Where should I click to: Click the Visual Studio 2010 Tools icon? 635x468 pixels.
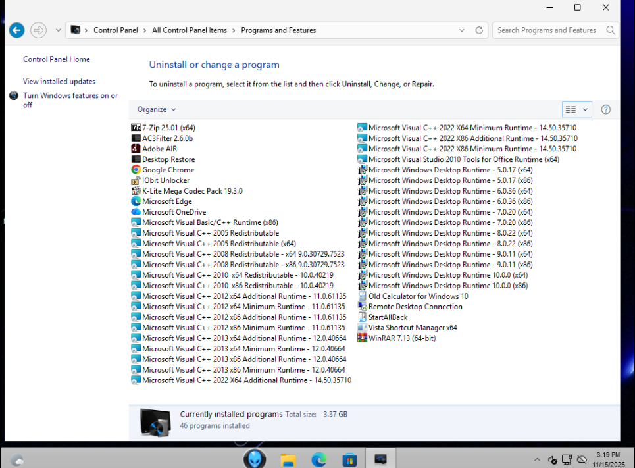click(362, 159)
